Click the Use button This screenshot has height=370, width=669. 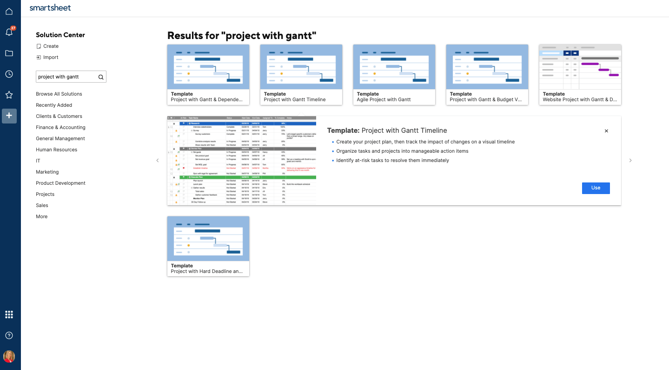[596, 188]
